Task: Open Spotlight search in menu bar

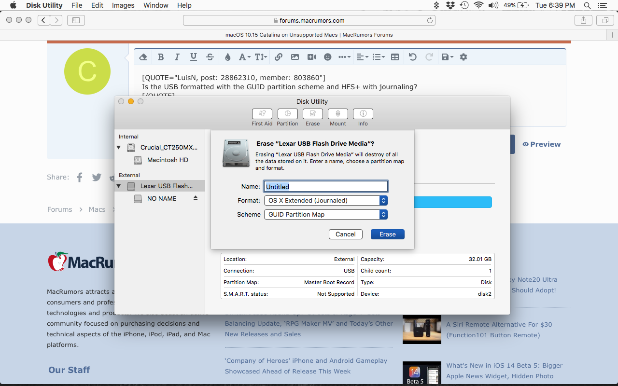Action: pos(587,5)
